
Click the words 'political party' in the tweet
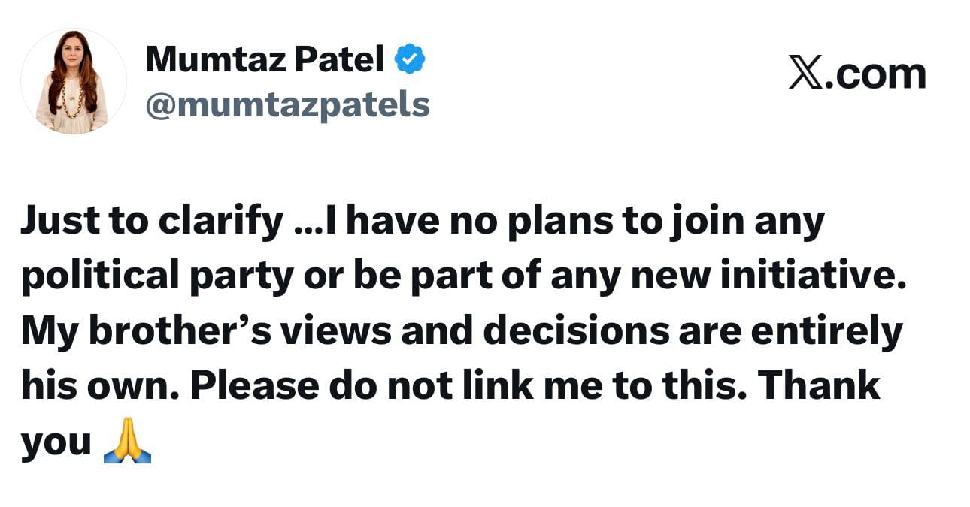157,277
